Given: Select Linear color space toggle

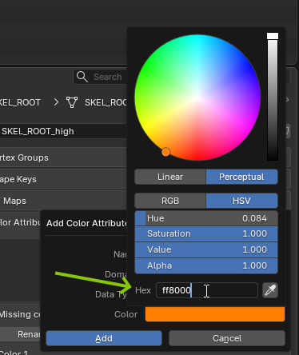Looking at the screenshot, I should coord(170,177).
